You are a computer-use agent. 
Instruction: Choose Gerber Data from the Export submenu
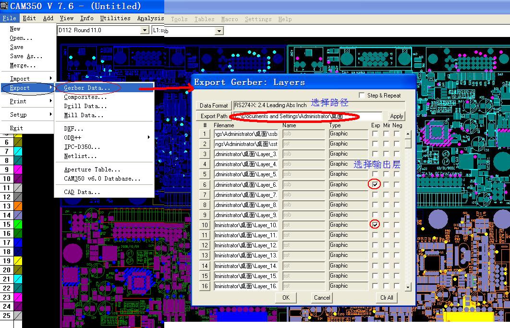point(87,88)
